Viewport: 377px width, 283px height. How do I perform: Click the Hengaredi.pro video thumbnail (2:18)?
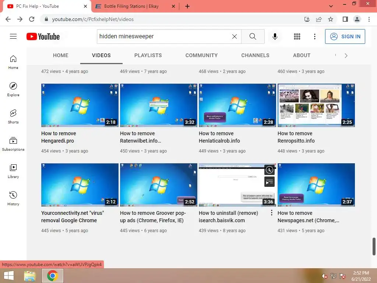point(80,105)
